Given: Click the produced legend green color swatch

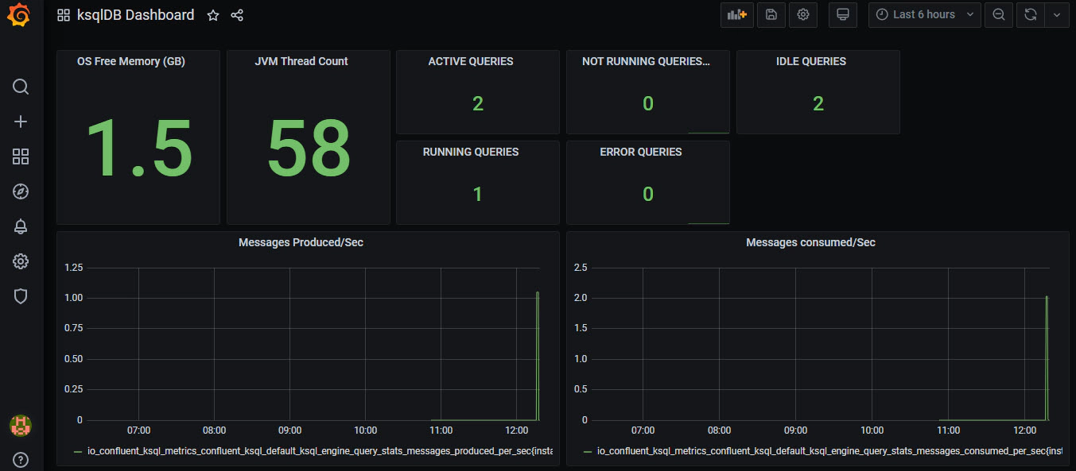Looking at the screenshot, I should pos(77,451).
